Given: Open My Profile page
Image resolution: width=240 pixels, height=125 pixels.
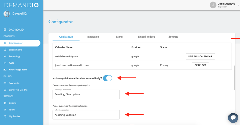Looking at the screenshot, I should (14, 116).
